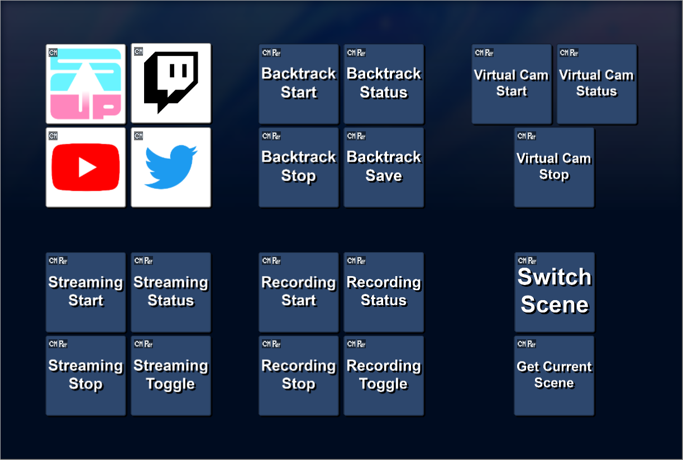
Task: Click the Backtrack Stop button
Action: tap(299, 167)
